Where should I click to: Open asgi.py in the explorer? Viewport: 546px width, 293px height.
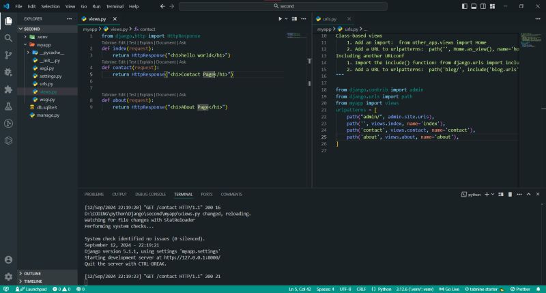(46, 68)
